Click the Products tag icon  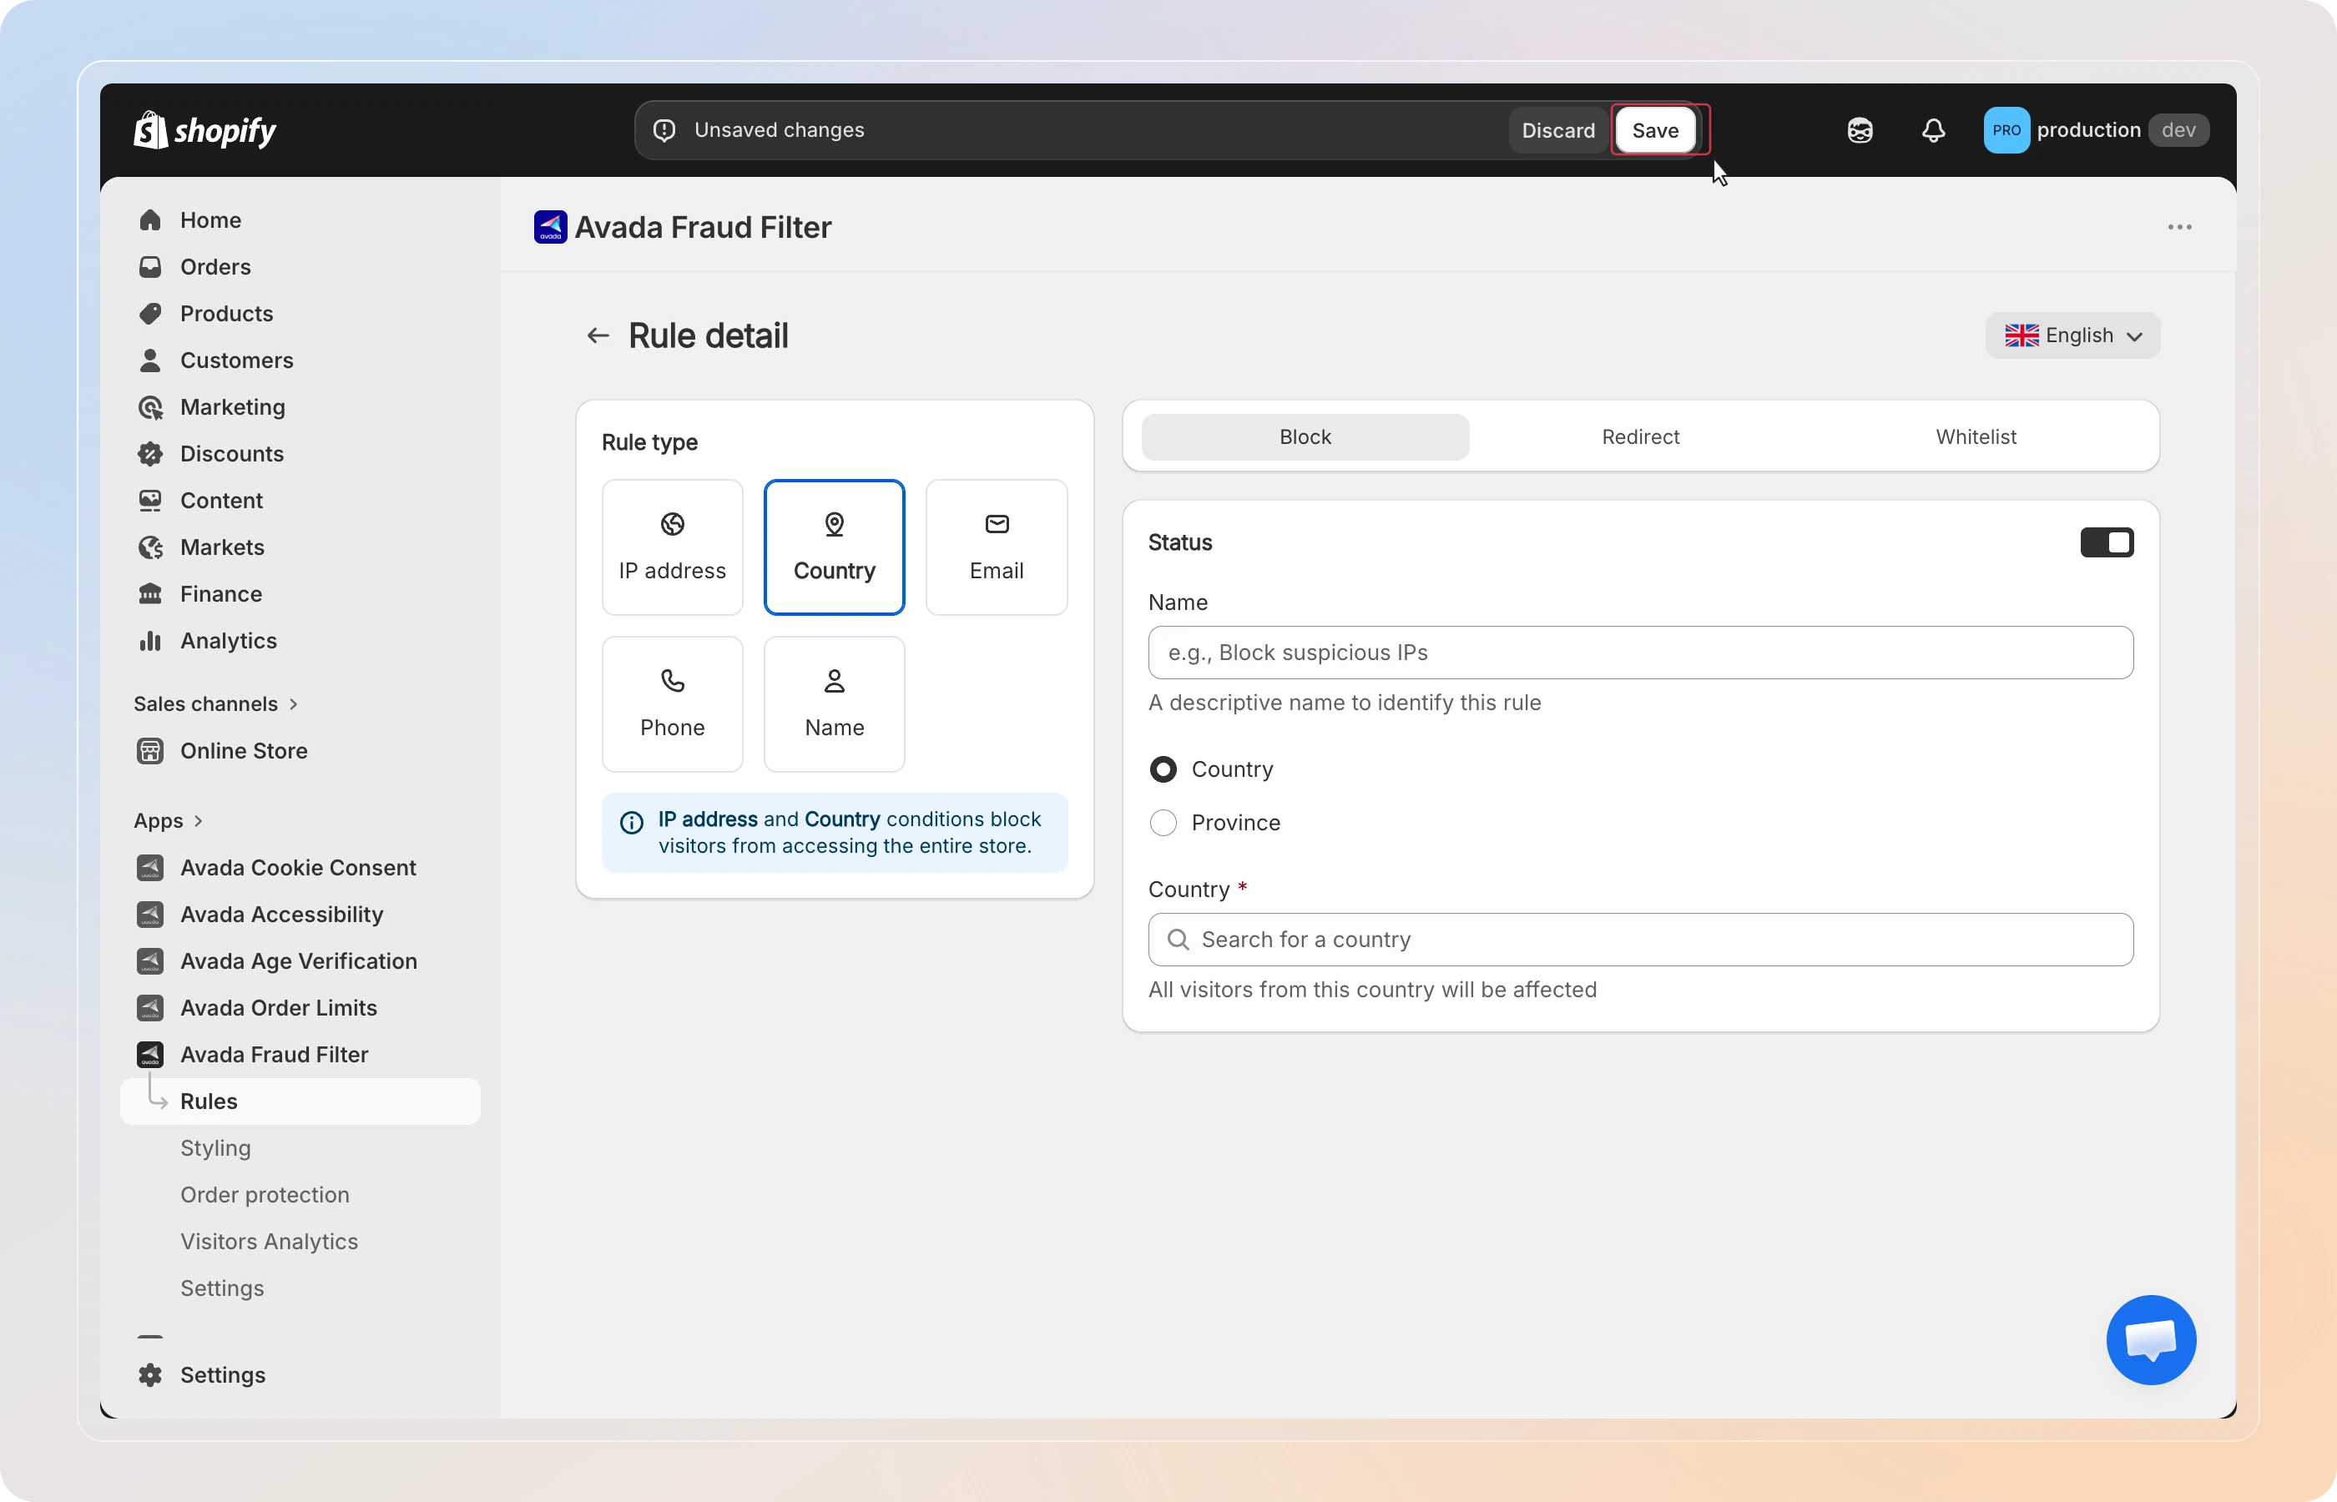[x=150, y=314]
